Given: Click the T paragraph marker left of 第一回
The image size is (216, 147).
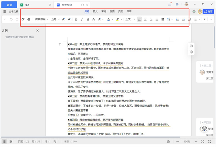Looking at the screenshot, I should (x=60, y=44).
